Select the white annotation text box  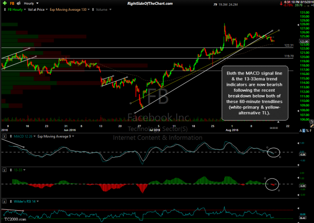(249, 92)
